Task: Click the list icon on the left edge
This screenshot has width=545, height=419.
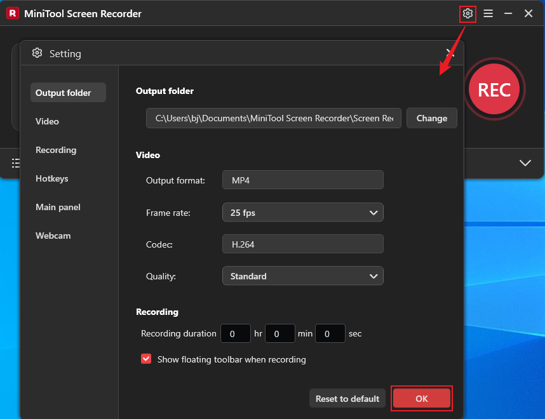Action: coord(15,163)
